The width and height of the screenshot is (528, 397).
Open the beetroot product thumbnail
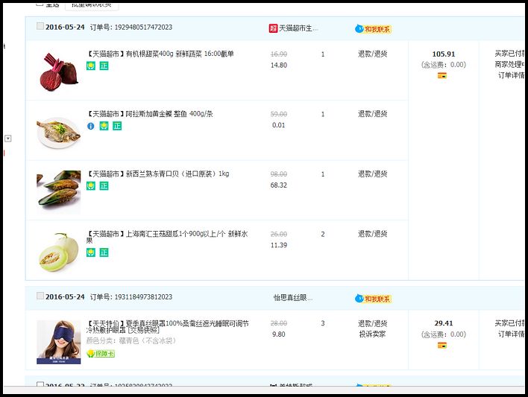click(x=59, y=72)
